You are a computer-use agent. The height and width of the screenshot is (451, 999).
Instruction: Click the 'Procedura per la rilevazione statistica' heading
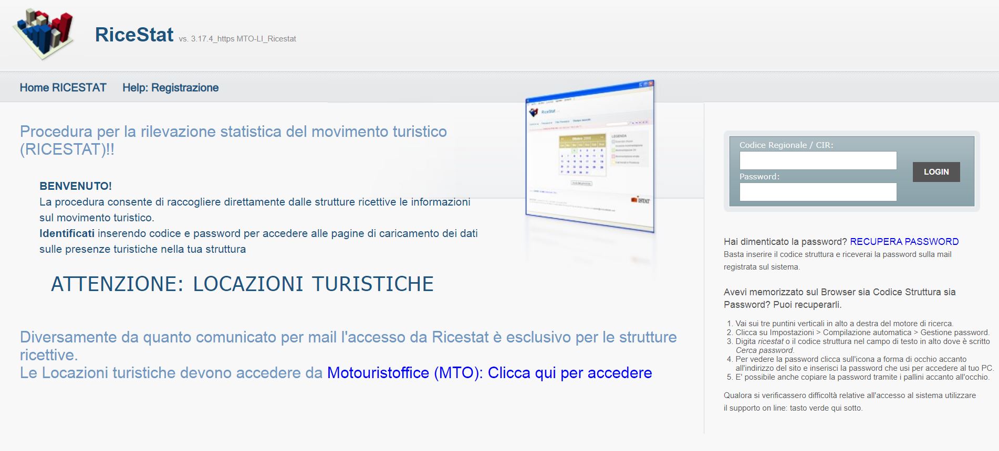pyautogui.click(x=233, y=140)
